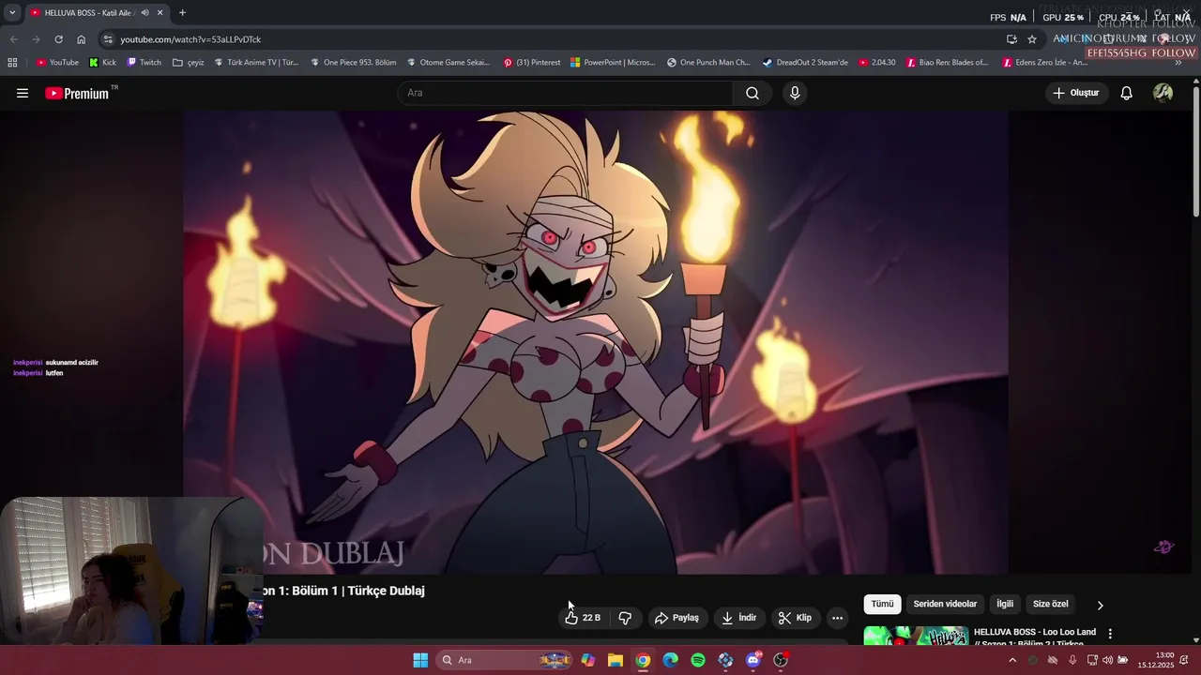
Task: Select the İlgili filter chip
Action: coord(1005,604)
